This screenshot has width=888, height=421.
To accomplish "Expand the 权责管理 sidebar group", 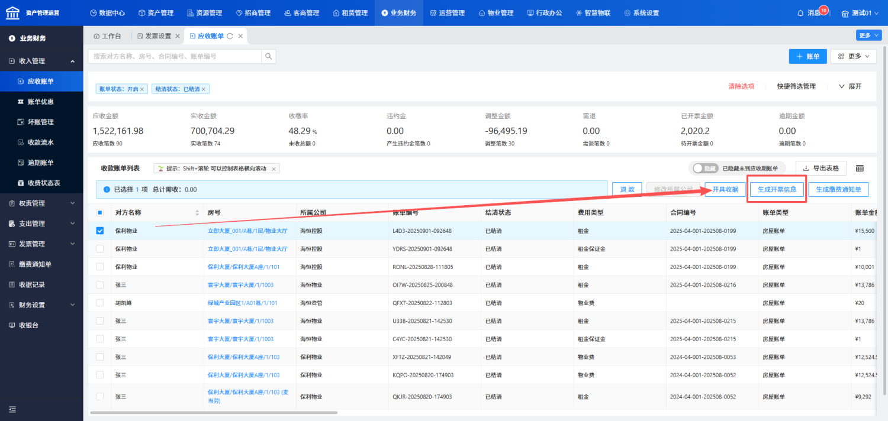I will pyautogui.click(x=41, y=203).
